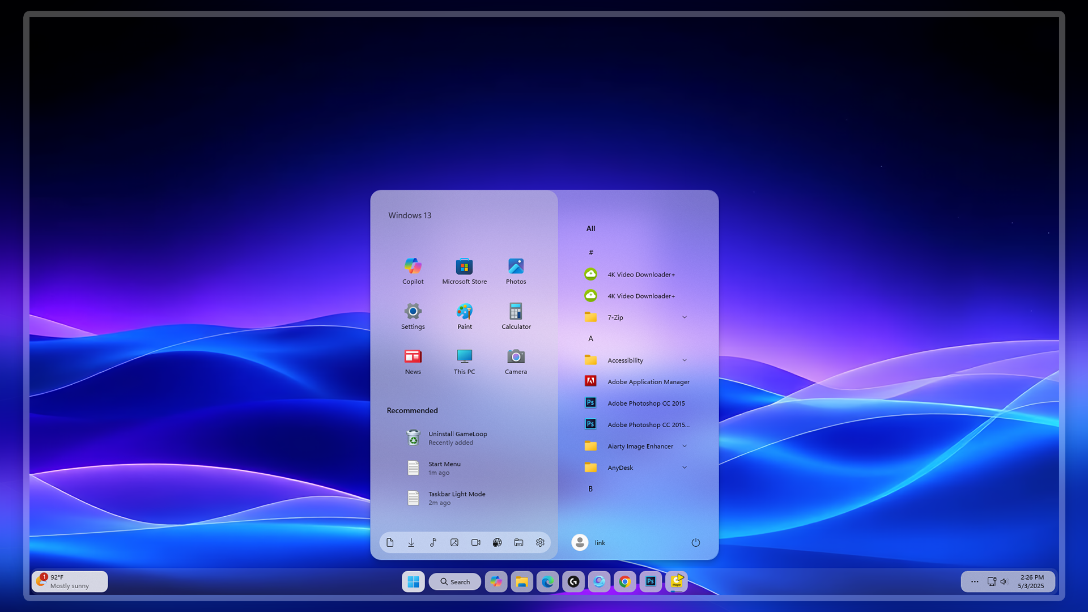
Task: Click the gear icon in Start's bottom bar
Action: pos(540,542)
